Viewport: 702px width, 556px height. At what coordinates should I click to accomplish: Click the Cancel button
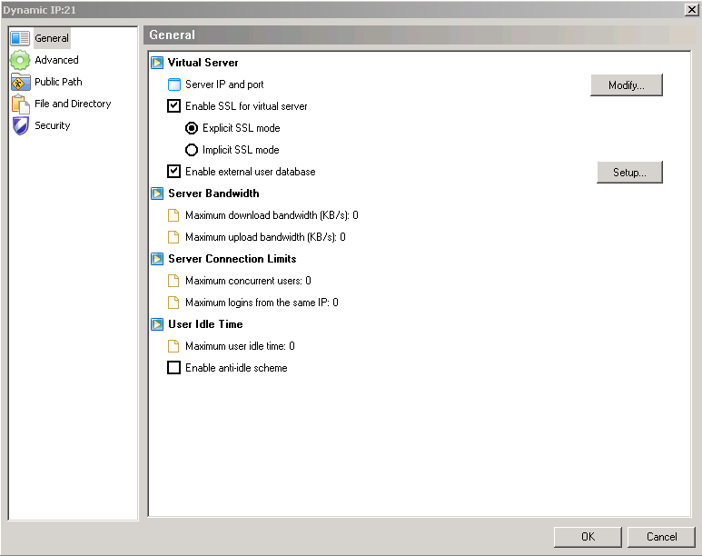coord(661,537)
